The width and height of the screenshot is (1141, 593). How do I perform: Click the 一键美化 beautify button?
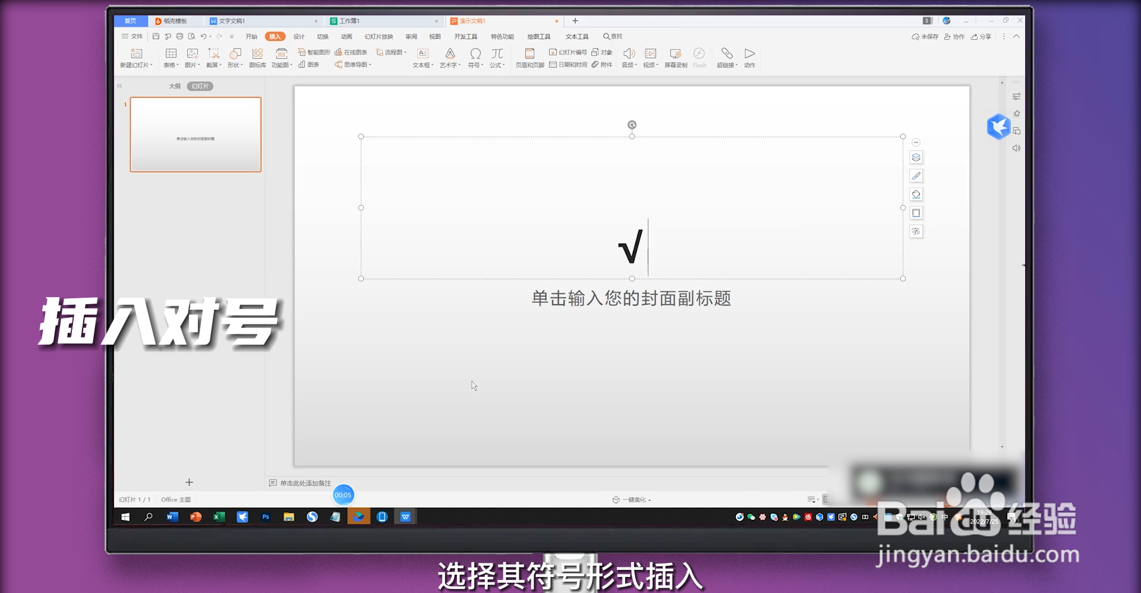[x=632, y=500]
